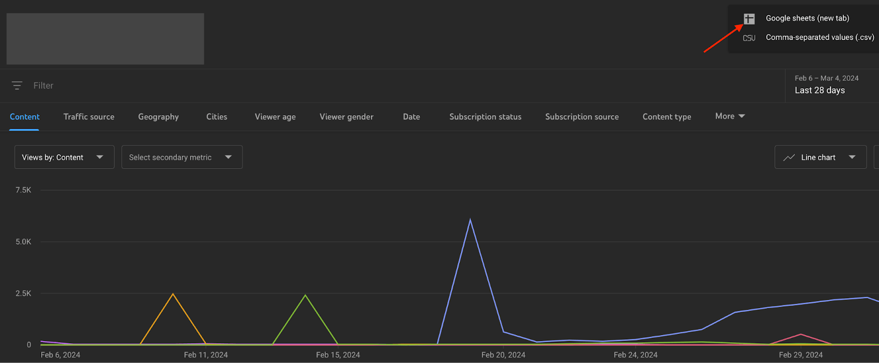
Task: Click the blurred channel title thumbnail
Action: point(105,39)
